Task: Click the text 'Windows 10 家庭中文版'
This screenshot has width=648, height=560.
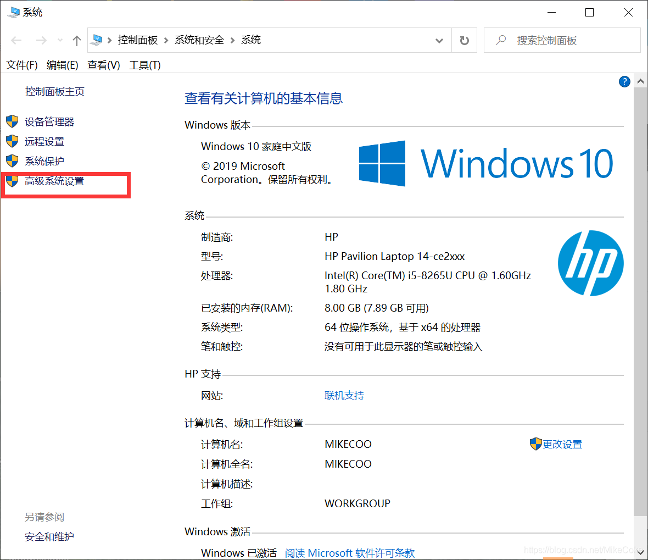Action: click(x=256, y=146)
